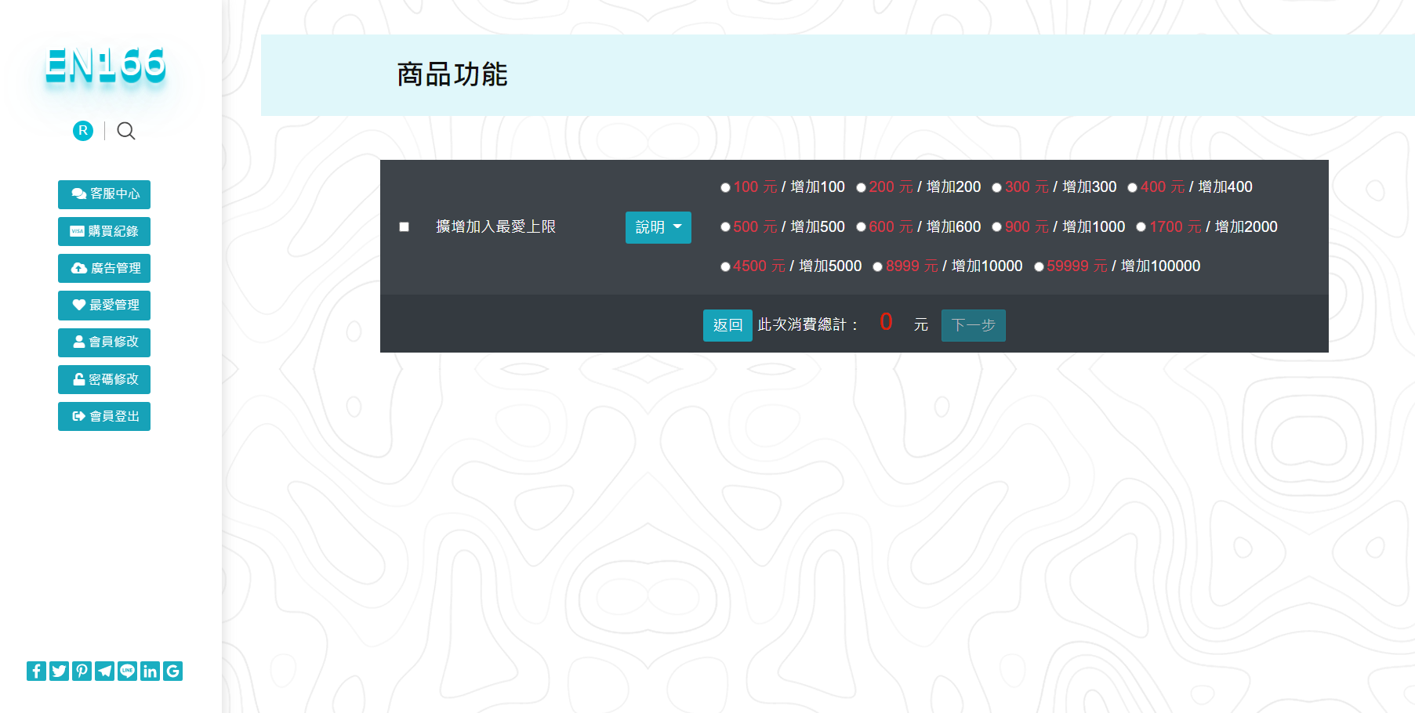Open search with magnifier icon

pos(126,131)
